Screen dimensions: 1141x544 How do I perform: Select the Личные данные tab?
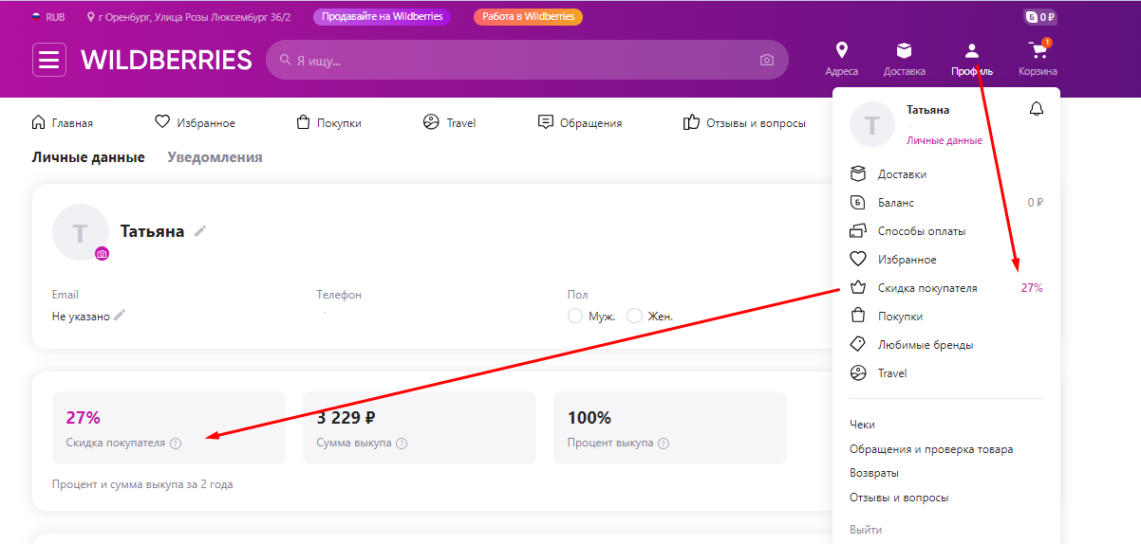click(88, 157)
